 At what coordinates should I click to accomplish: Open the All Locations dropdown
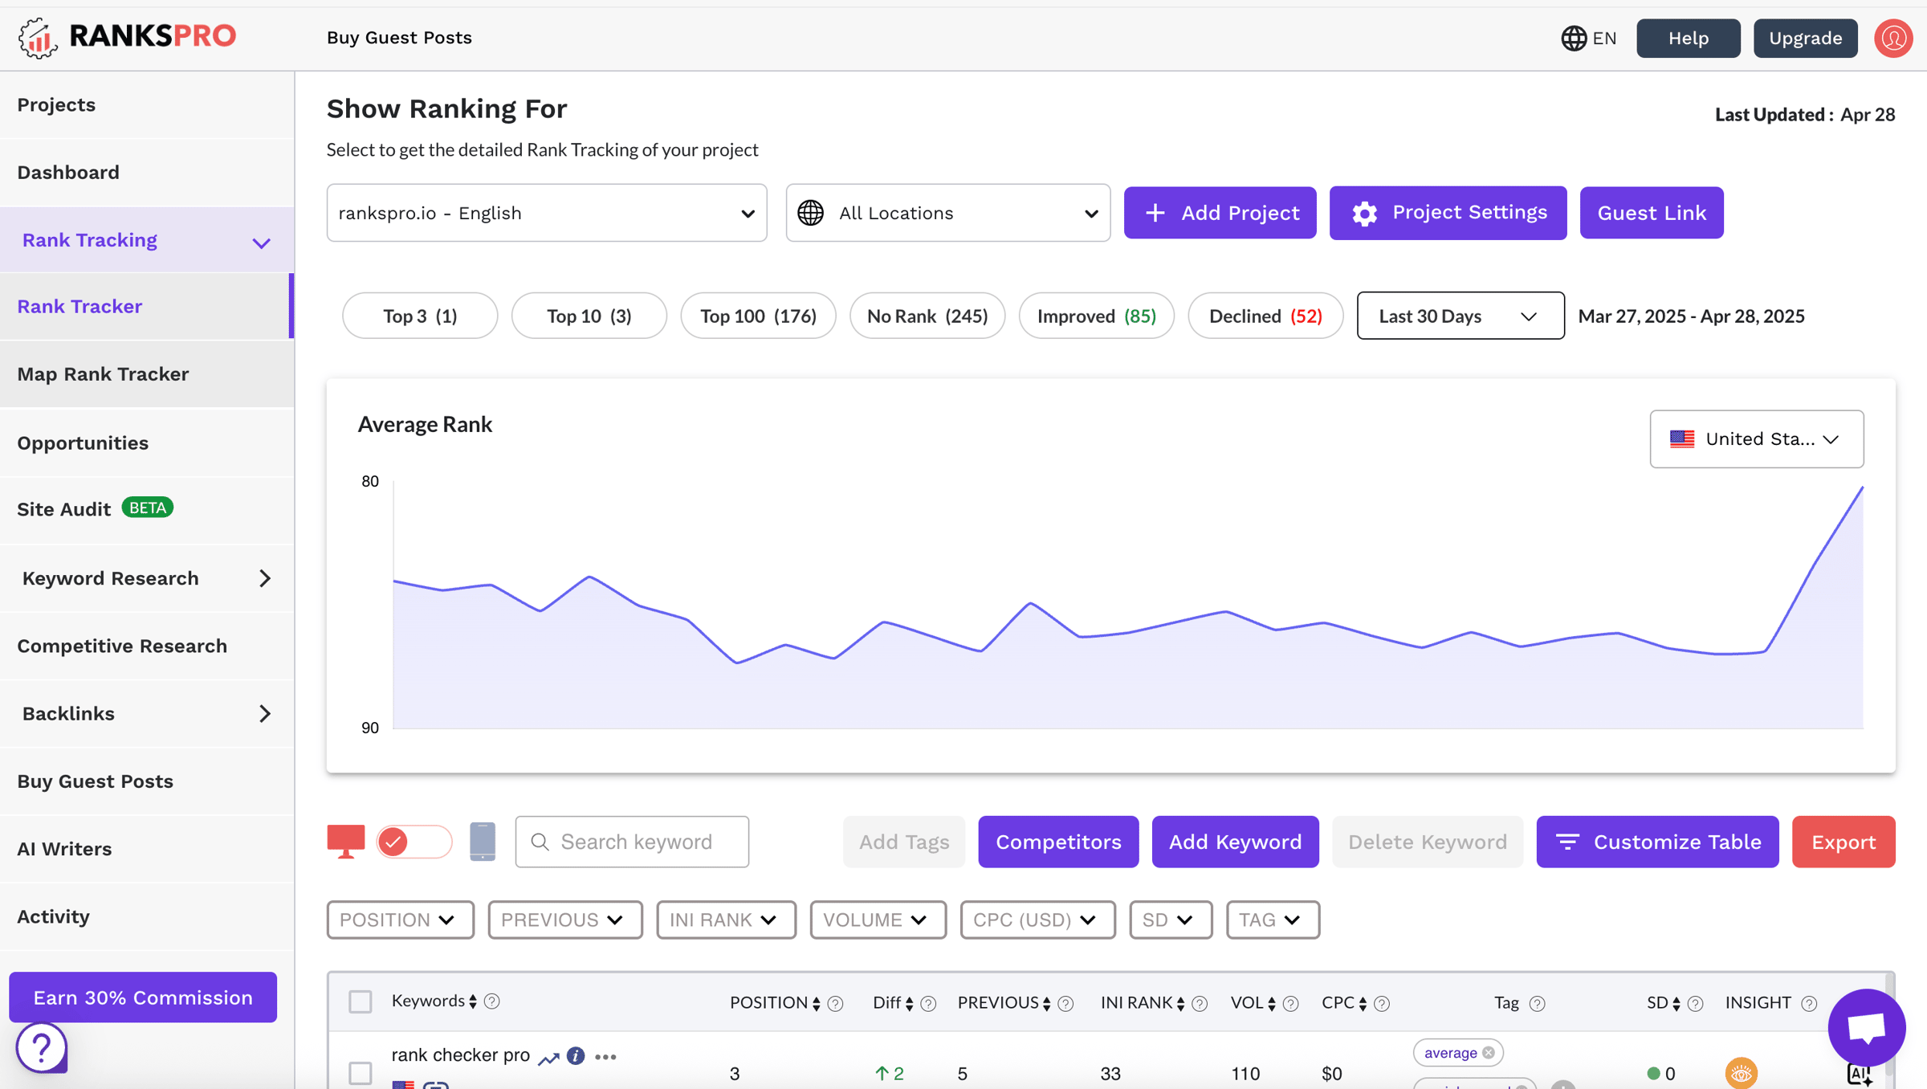click(948, 213)
